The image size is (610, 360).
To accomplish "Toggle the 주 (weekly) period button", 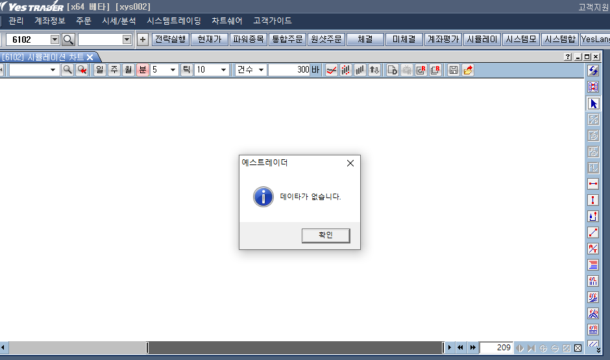I will click(x=114, y=70).
